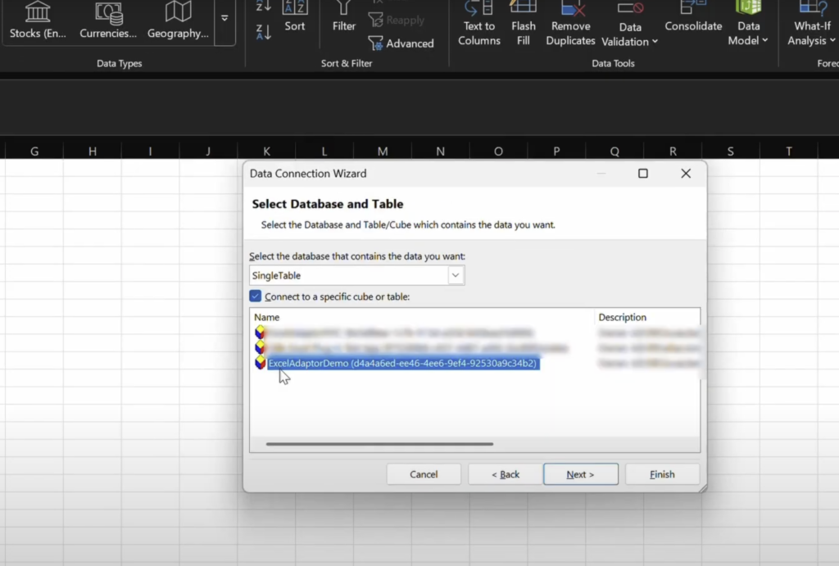Toggle the Filter on the data
This screenshot has width=839, height=566.
click(343, 17)
